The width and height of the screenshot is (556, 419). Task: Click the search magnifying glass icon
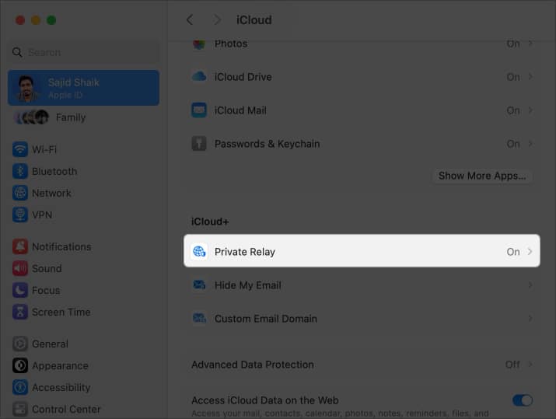[x=17, y=52]
